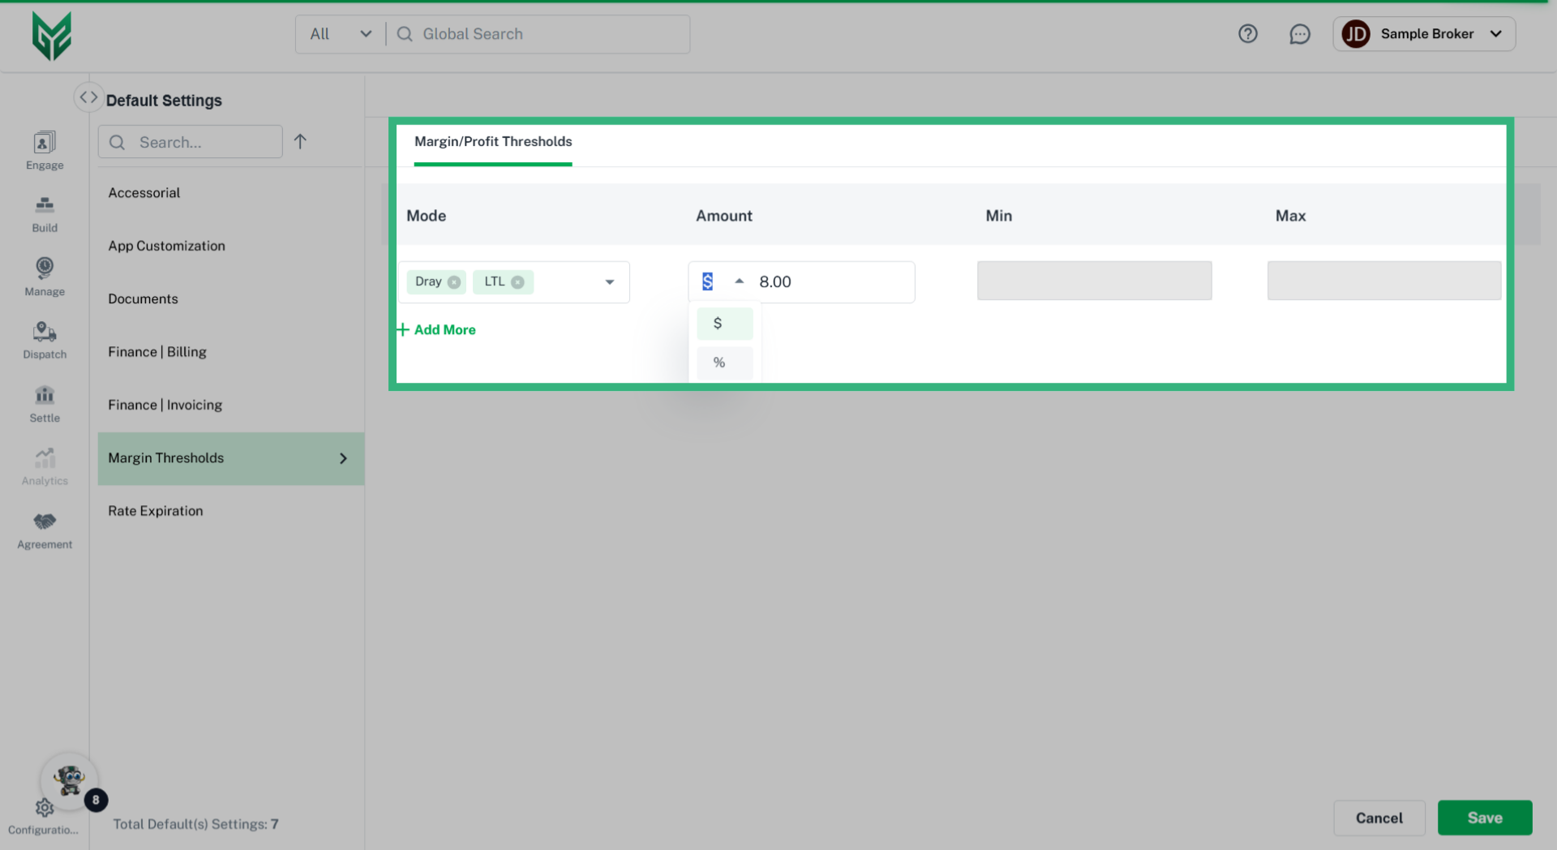Click the plus icon for Add More
1557x850 pixels.
pos(403,329)
